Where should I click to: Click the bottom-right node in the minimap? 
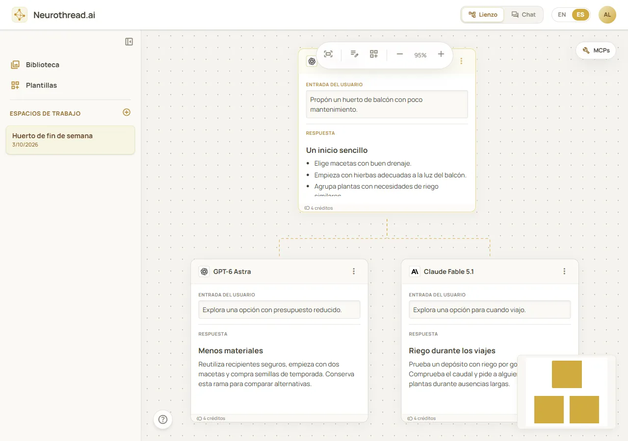584,410
